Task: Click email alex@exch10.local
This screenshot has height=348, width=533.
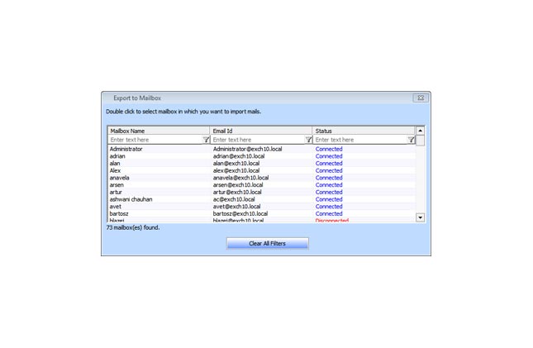Action: pyautogui.click(x=236, y=170)
